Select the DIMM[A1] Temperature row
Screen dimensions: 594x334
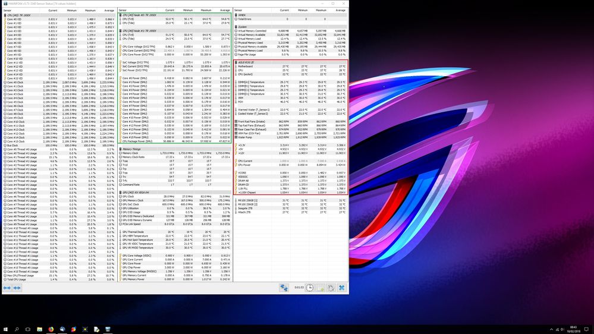coord(291,82)
